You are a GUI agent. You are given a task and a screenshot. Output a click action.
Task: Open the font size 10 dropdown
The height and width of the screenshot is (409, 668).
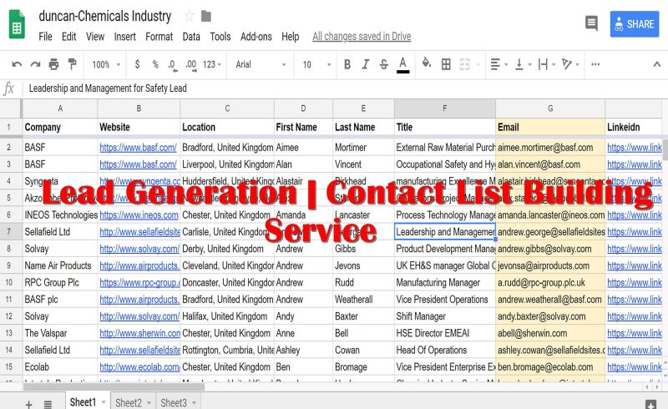pos(316,64)
